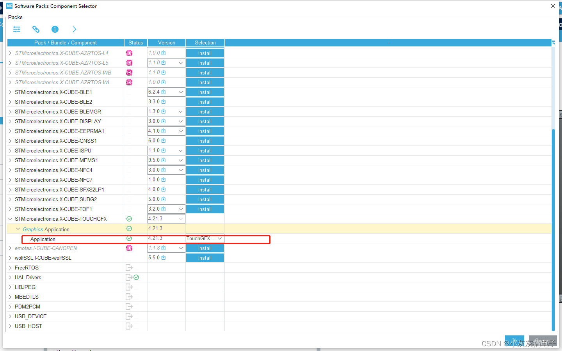Screen dimensions: 562x351
Task: Install the X-CUBE-BLEMGR pack
Action: [x=205, y=112]
